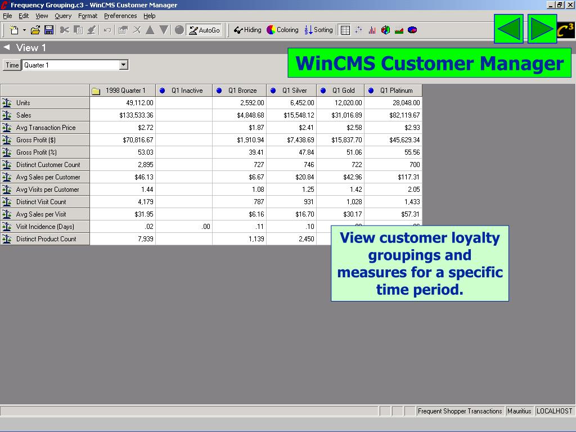Open the Preferences menu
The height and width of the screenshot is (432, 576).
[120, 16]
